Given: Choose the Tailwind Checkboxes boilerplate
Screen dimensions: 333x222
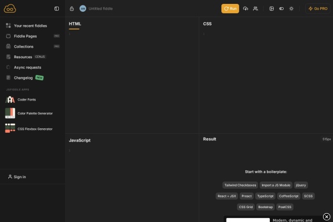Looking at the screenshot, I should point(240,185).
